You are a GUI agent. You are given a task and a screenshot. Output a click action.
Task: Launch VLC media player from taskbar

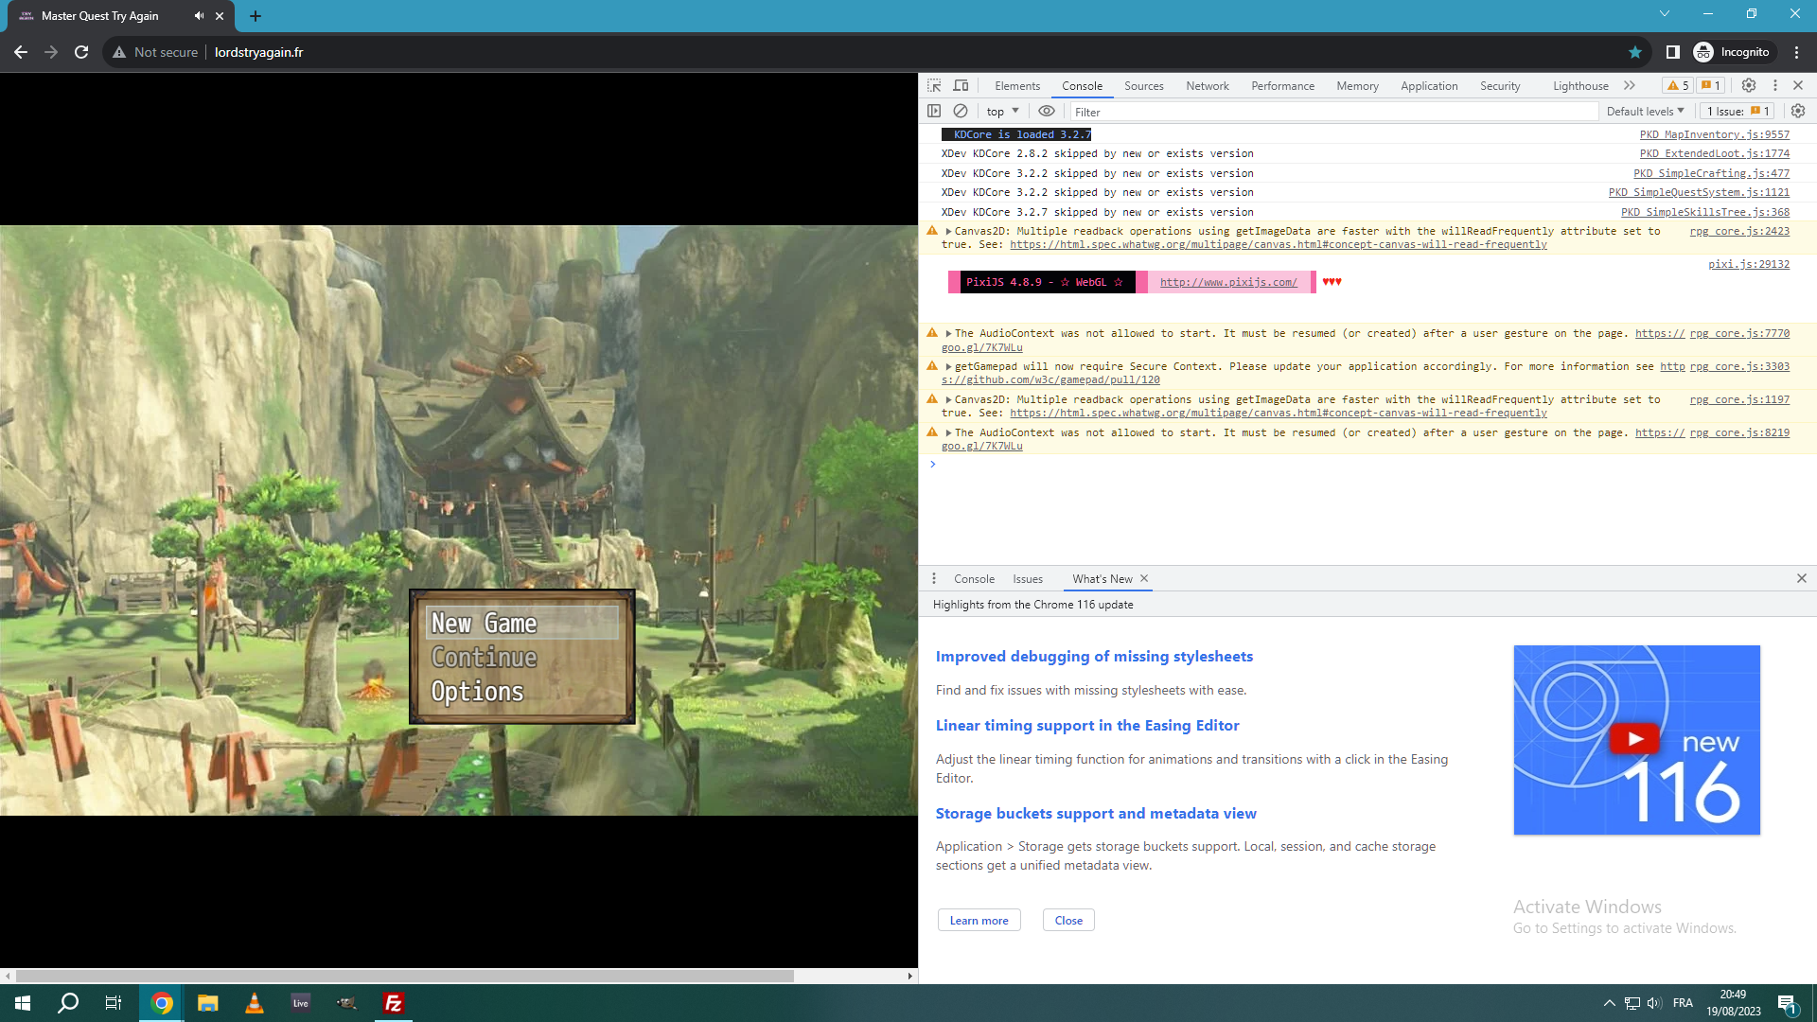[x=255, y=1003]
